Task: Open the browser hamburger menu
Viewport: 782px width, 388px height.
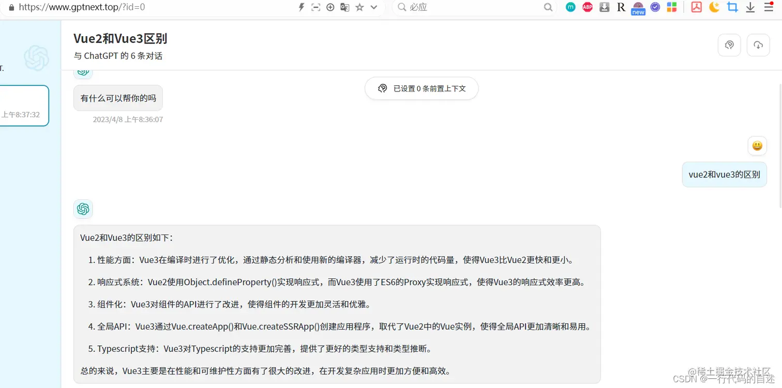Action: click(x=769, y=7)
